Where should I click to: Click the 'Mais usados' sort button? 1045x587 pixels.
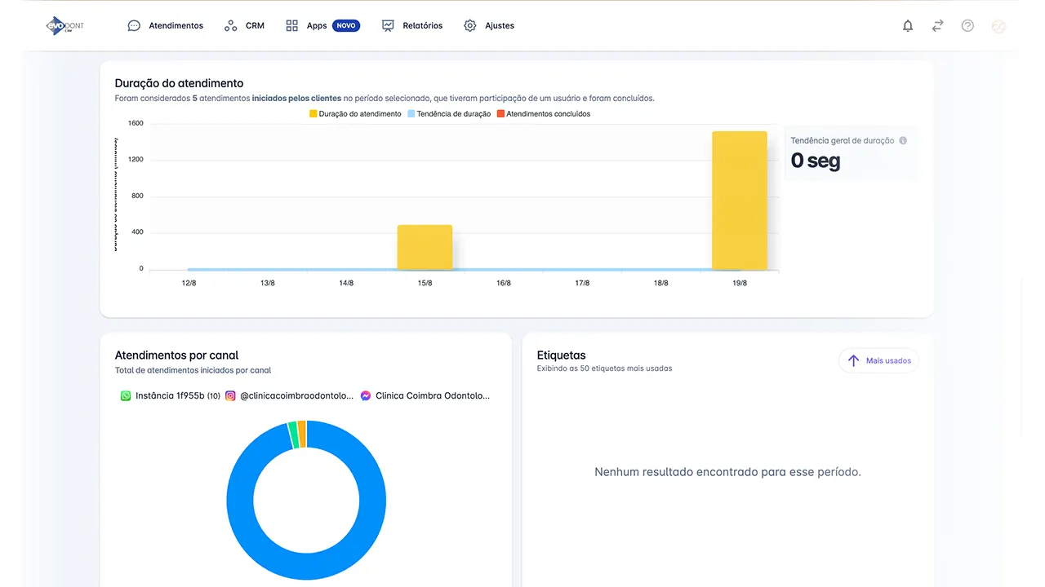point(878,360)
